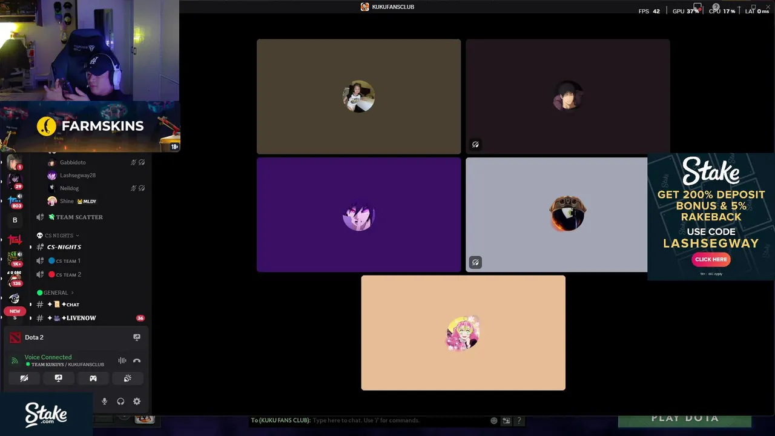Collapse the CS NIGHTS category
Viewport: 775px width, 436px height.
[x=58, y=236]
